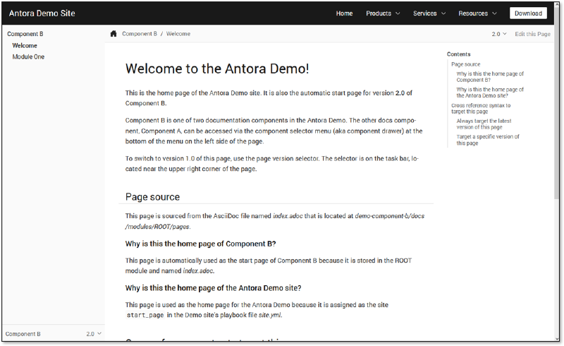Open Module One in the sidebar
This screenshot has height=346, width=564.
(x=28, y=56)
